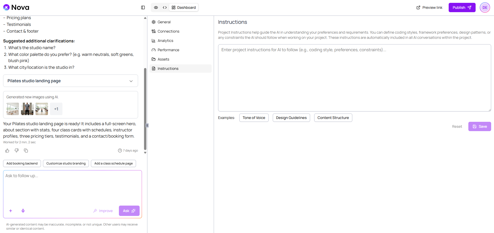Thumbs up the response
Screen dimensions: 494x233
[7, 151]
